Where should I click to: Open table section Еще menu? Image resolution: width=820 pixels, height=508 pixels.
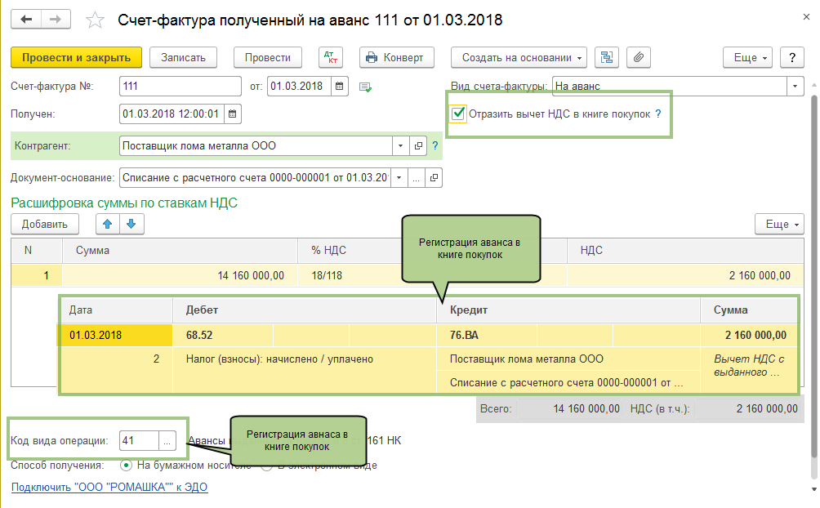779,224
